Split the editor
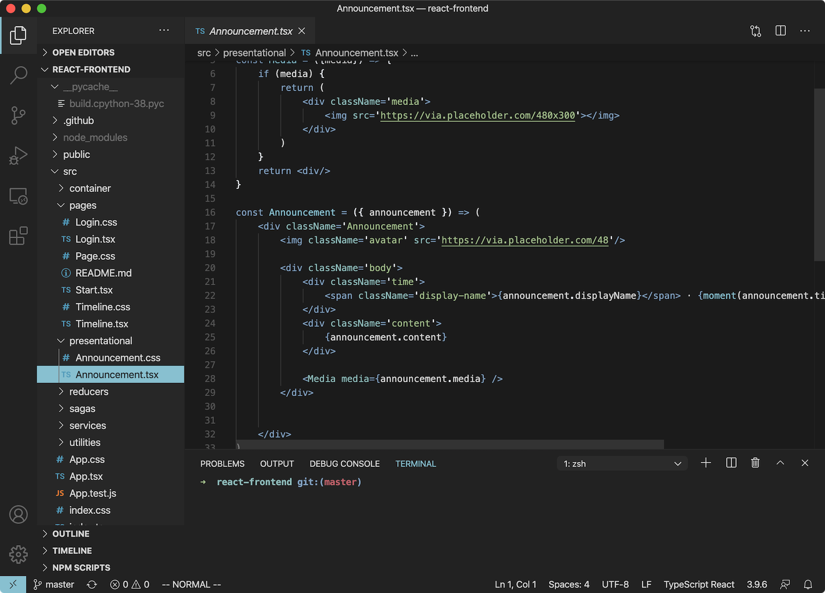The image size is (825, 593). [780, 30]
